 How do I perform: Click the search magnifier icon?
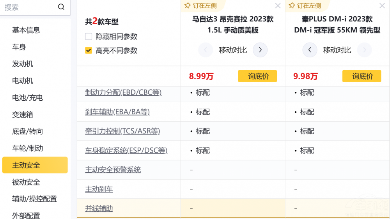61,7
